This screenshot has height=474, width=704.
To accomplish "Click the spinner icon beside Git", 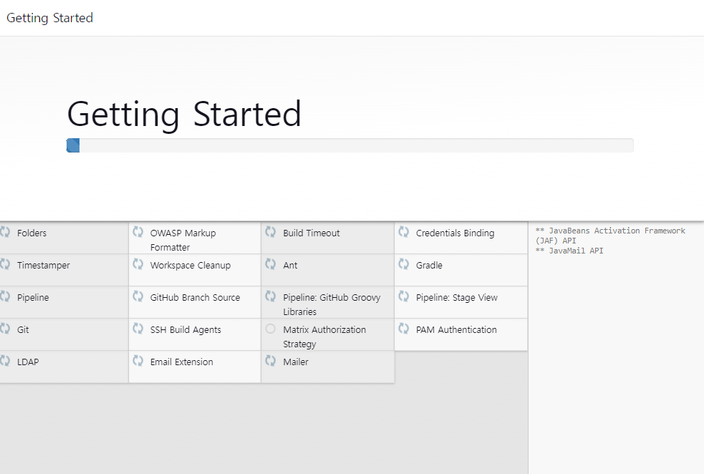I will 5,329.
